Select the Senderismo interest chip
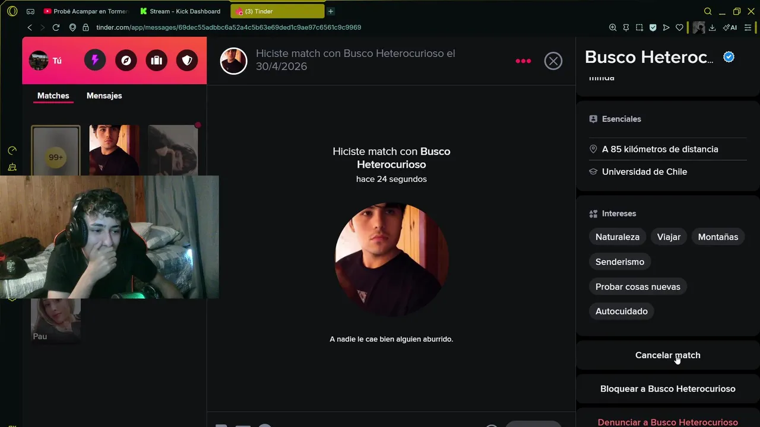The width and height of the screenshot is (760, 427). point(620,262)
